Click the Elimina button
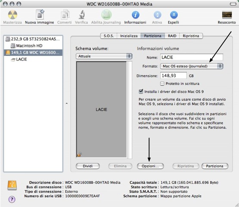239x207 pixels. [x=120, y=166]
